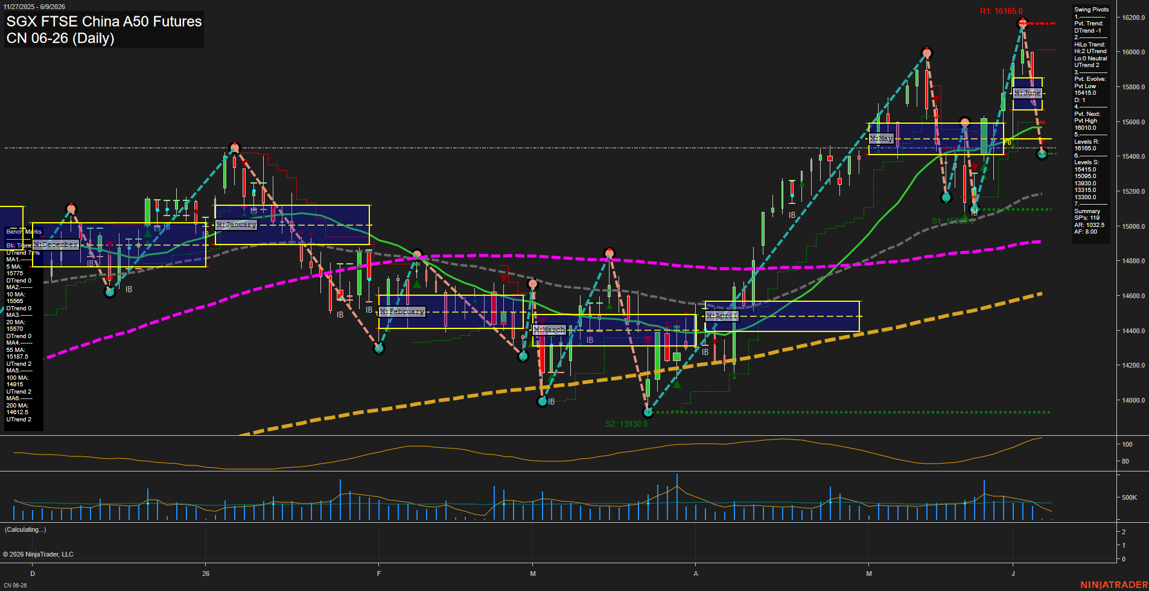The width and height of the screenshot is (1149, 591).
Task: Click the 15200.0 price axis label
Action: point(1133,191)
